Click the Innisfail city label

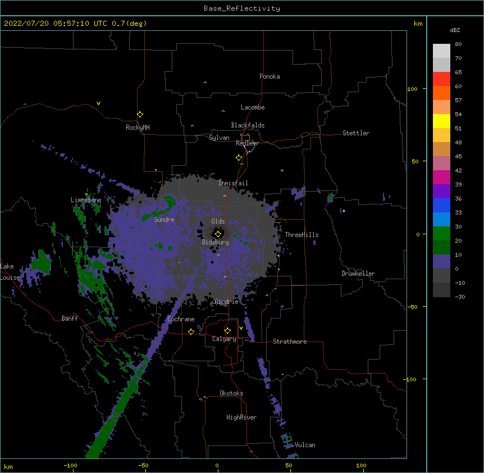[233, 183]
